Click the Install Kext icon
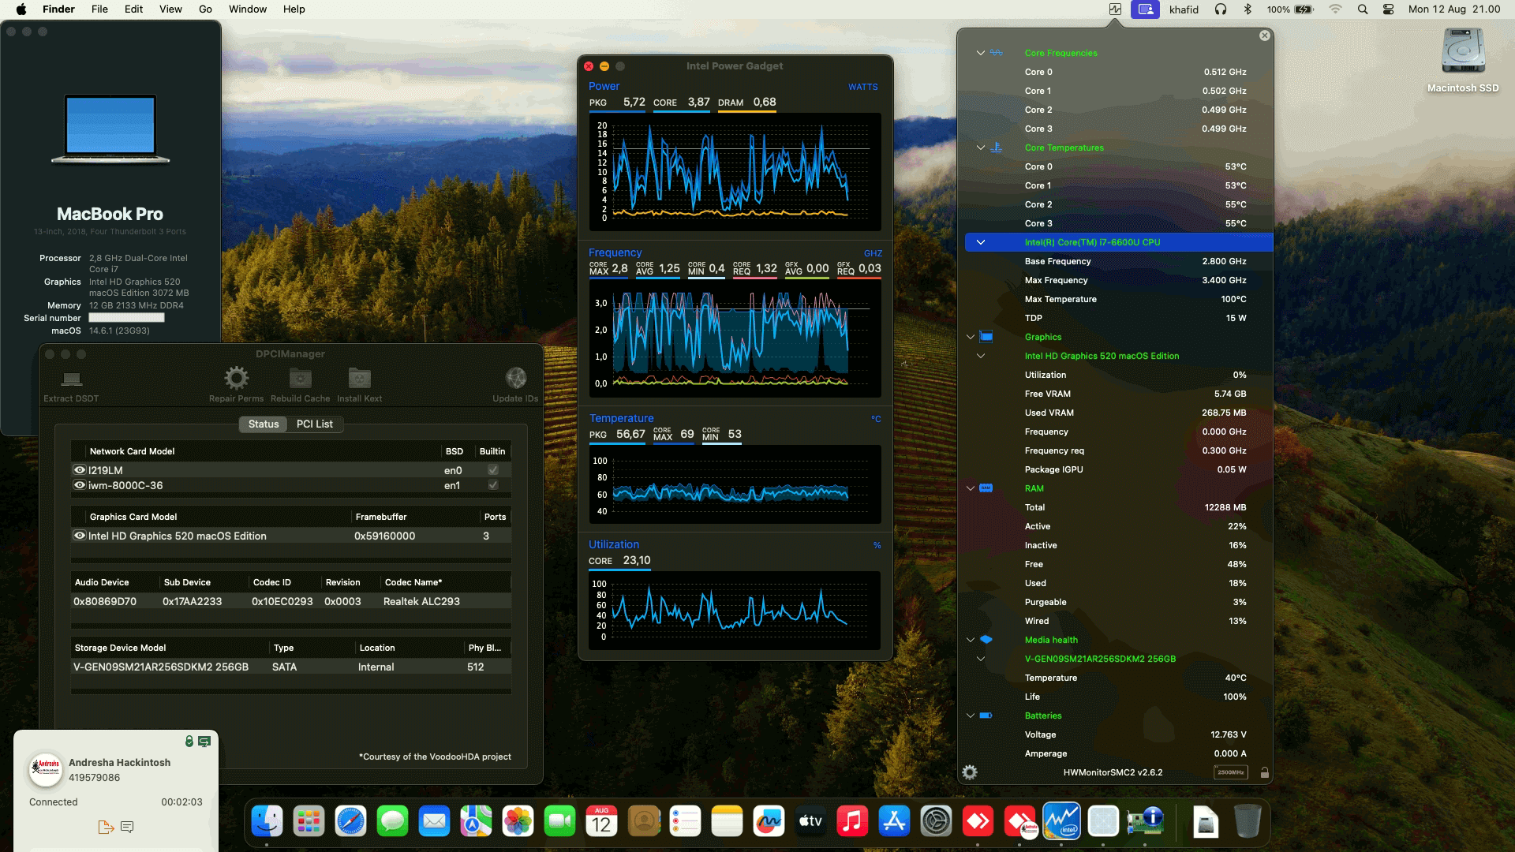Image resolution: width=1515 pixels, height=852 pixels. (x=360, y=379)
